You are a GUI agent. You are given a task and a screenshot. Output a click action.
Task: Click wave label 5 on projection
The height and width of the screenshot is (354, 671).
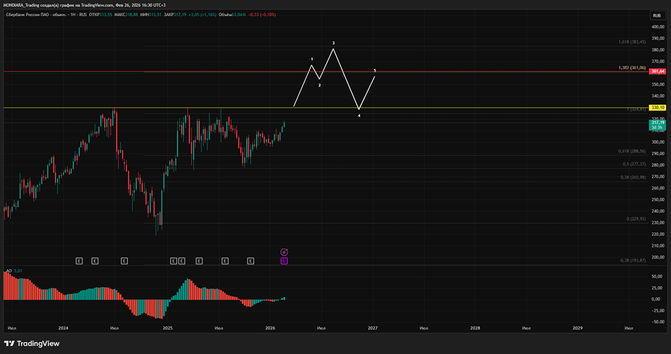pyautogui.click(x=375, y=70)
